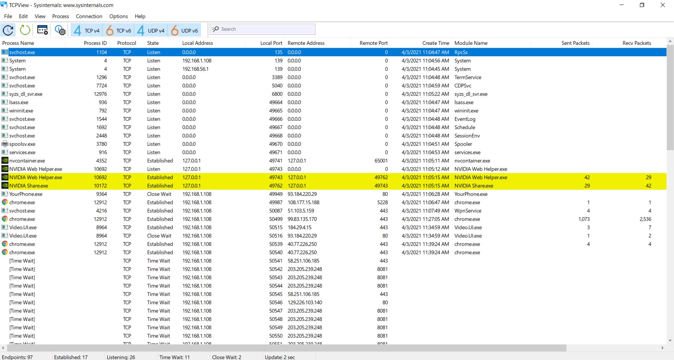Select the System row with address 192.168.56.1
Viewport: 674px width, 360px height.
pyautogui.click(x=333, y=69)
